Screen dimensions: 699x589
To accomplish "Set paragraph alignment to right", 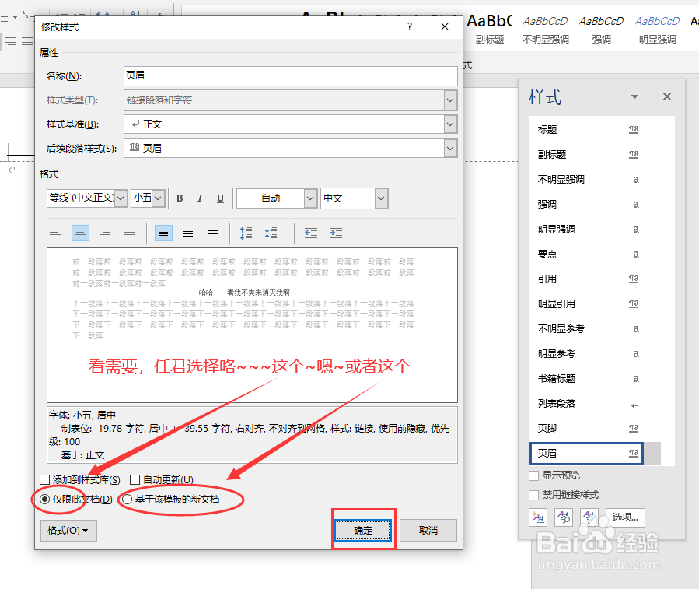I will pos(105,233).
